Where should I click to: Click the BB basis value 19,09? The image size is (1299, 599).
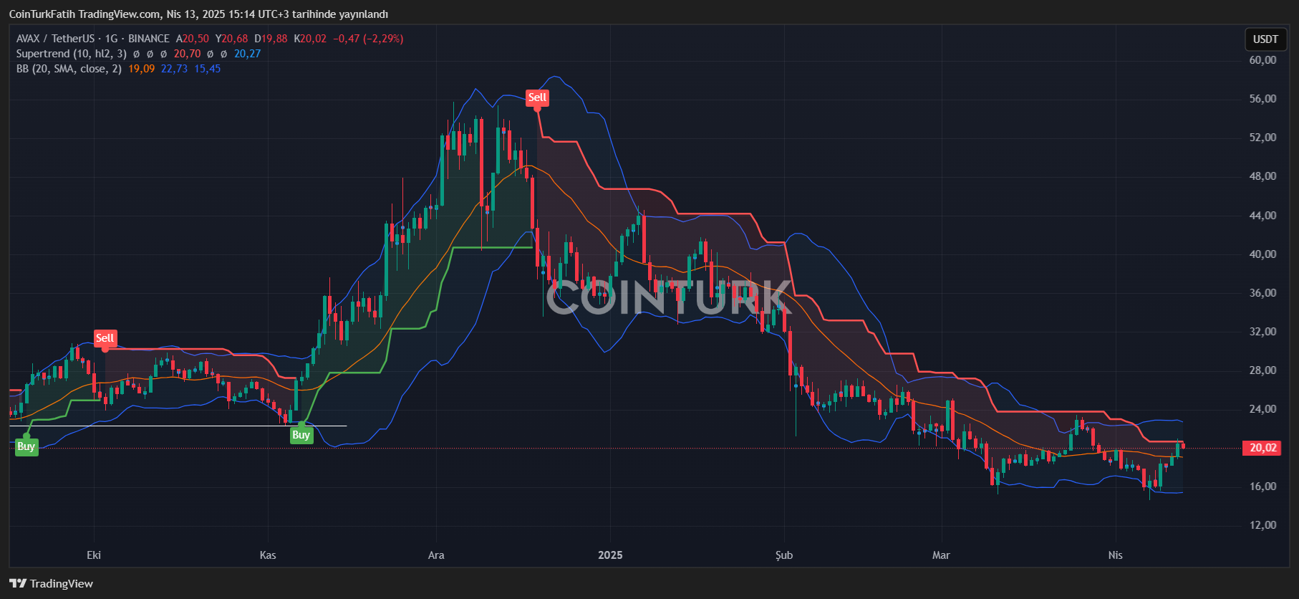click(x=142, y=69)
